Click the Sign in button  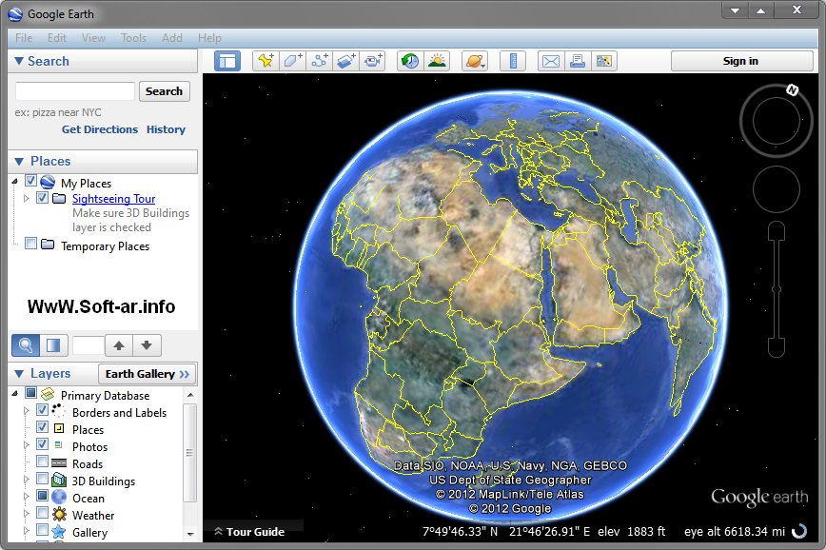pos(741,60)
